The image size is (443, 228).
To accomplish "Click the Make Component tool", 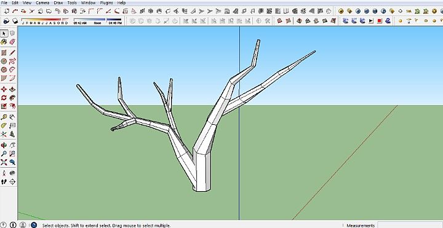I will click(x=12, y=34).
